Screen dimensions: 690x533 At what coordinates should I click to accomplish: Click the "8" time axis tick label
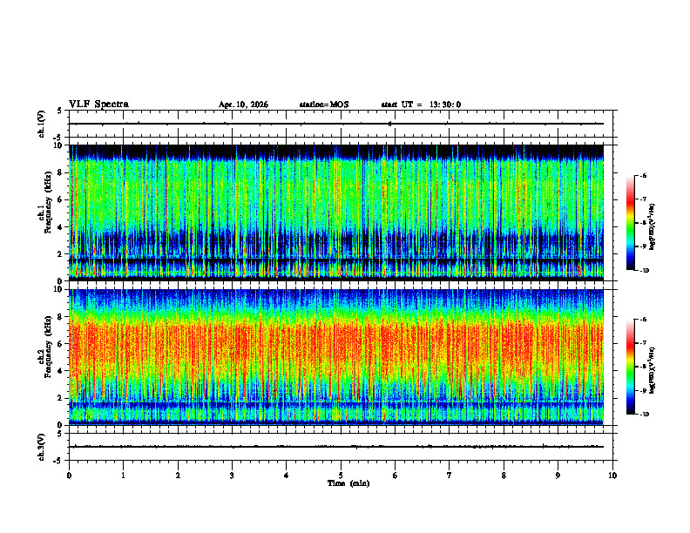pos(504,476)
